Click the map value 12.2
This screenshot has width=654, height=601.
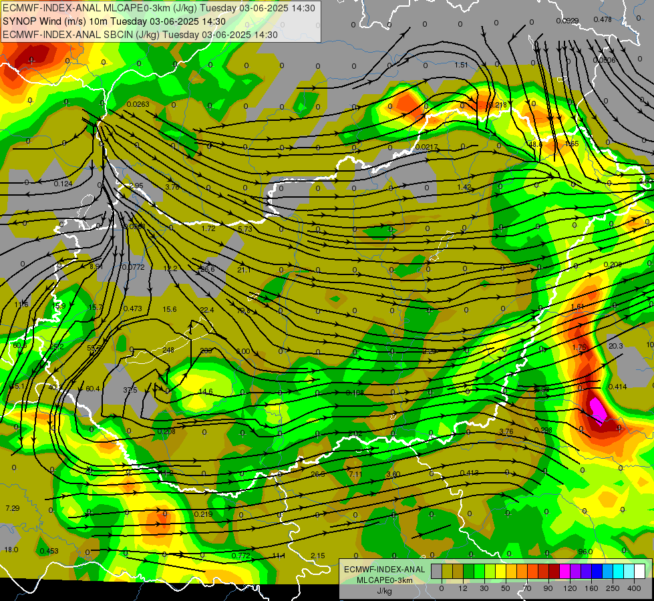coord(170,268)
